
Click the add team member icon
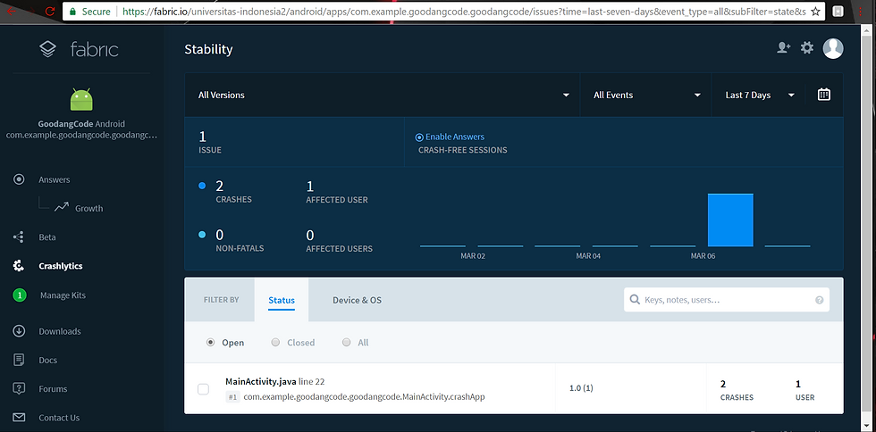coord(784,48)
